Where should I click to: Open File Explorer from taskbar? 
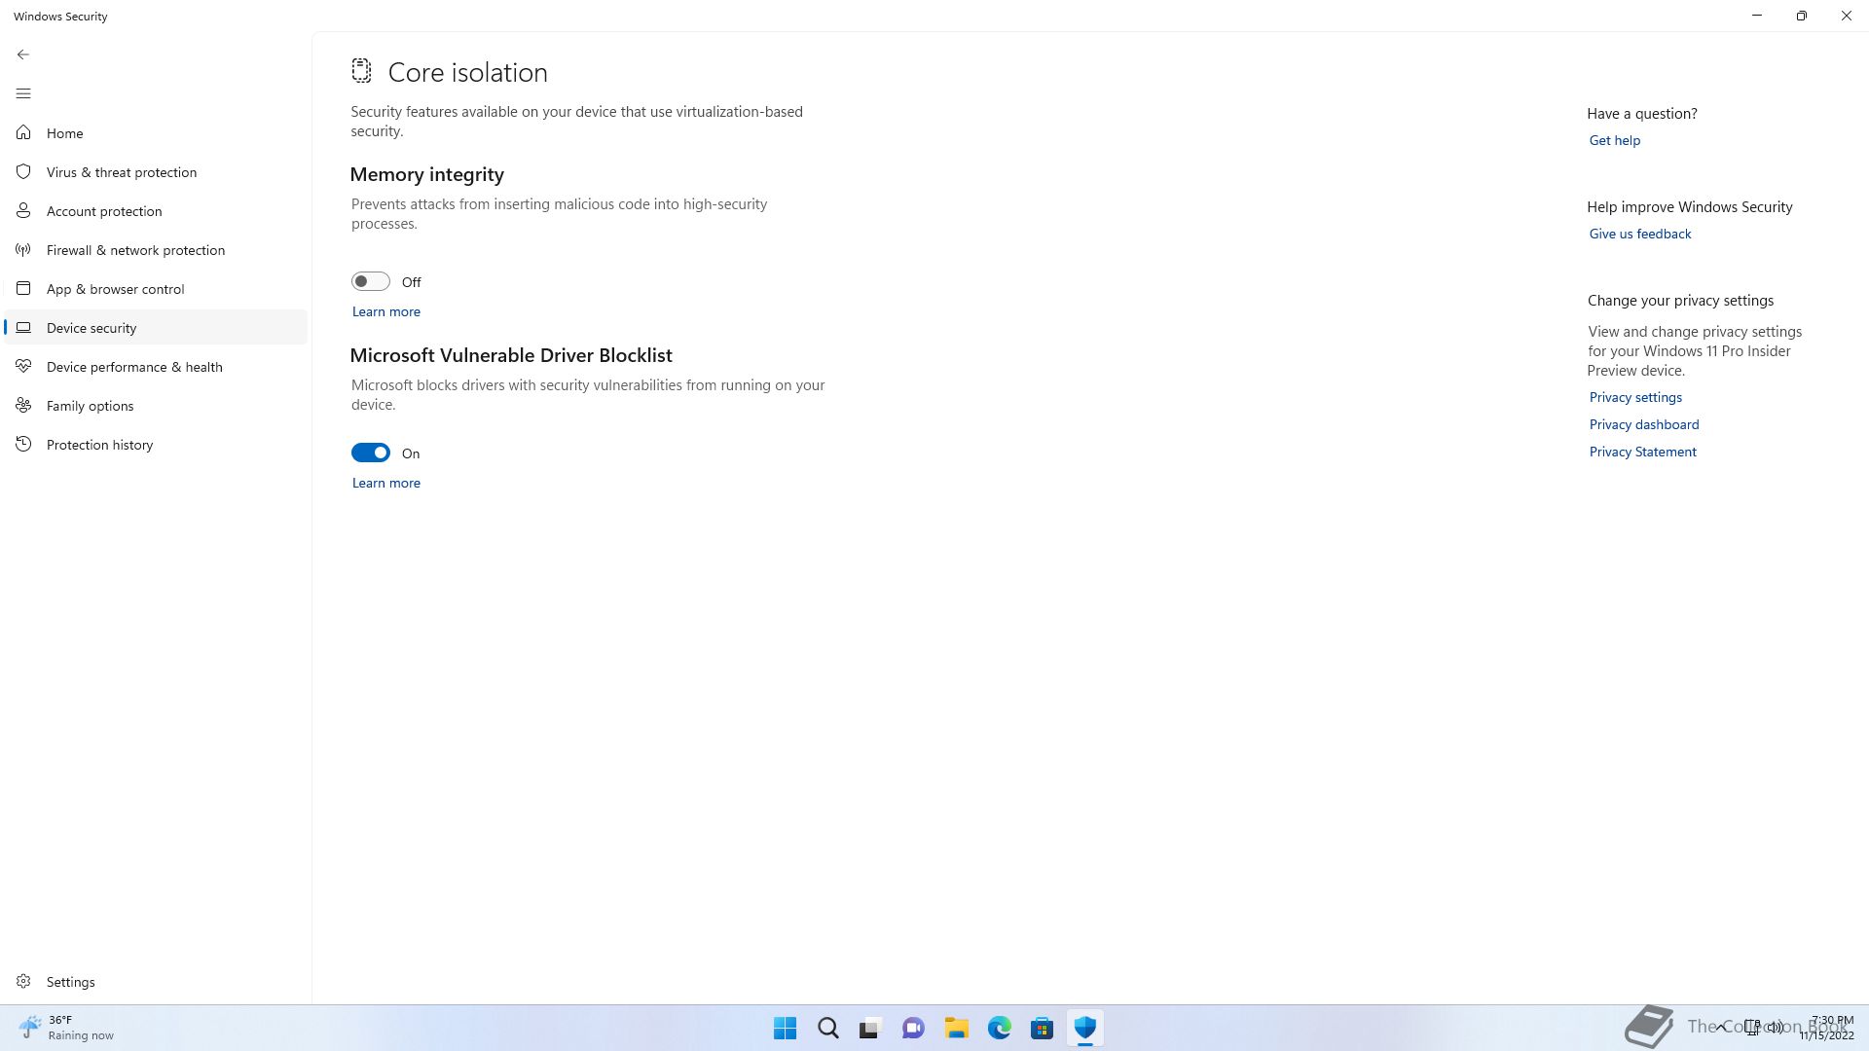(x=957, y=1028)
